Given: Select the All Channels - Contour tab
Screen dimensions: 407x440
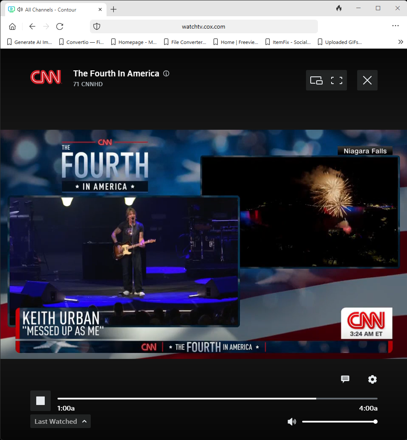Looking at the screenshot, I should [55, 9].
